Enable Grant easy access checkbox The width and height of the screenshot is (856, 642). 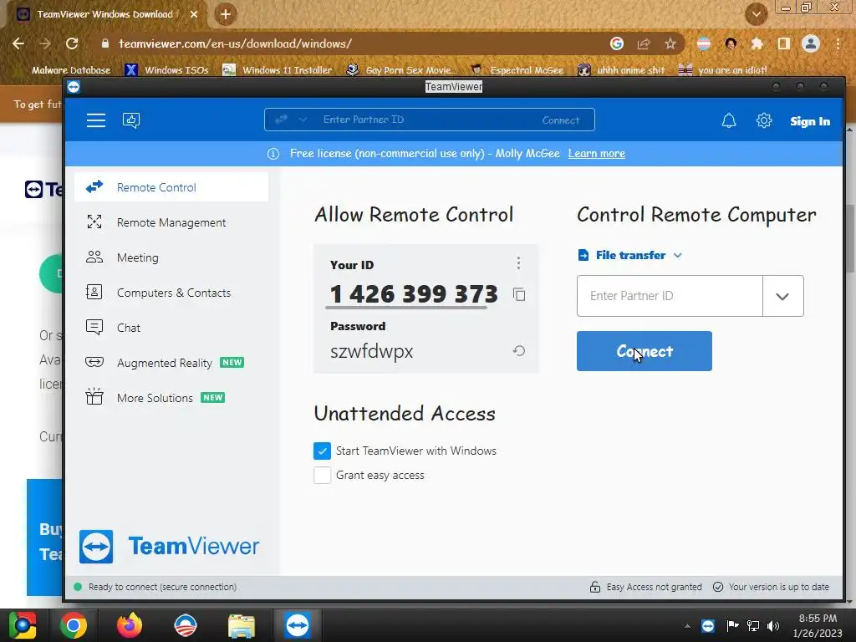coord(322,475)
